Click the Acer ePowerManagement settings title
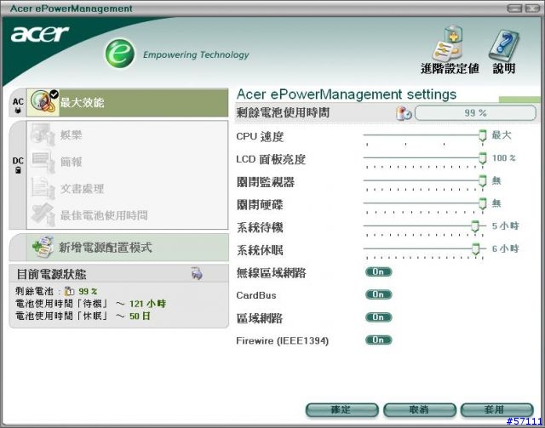This screenshot has height=428, width=545. 347,94
